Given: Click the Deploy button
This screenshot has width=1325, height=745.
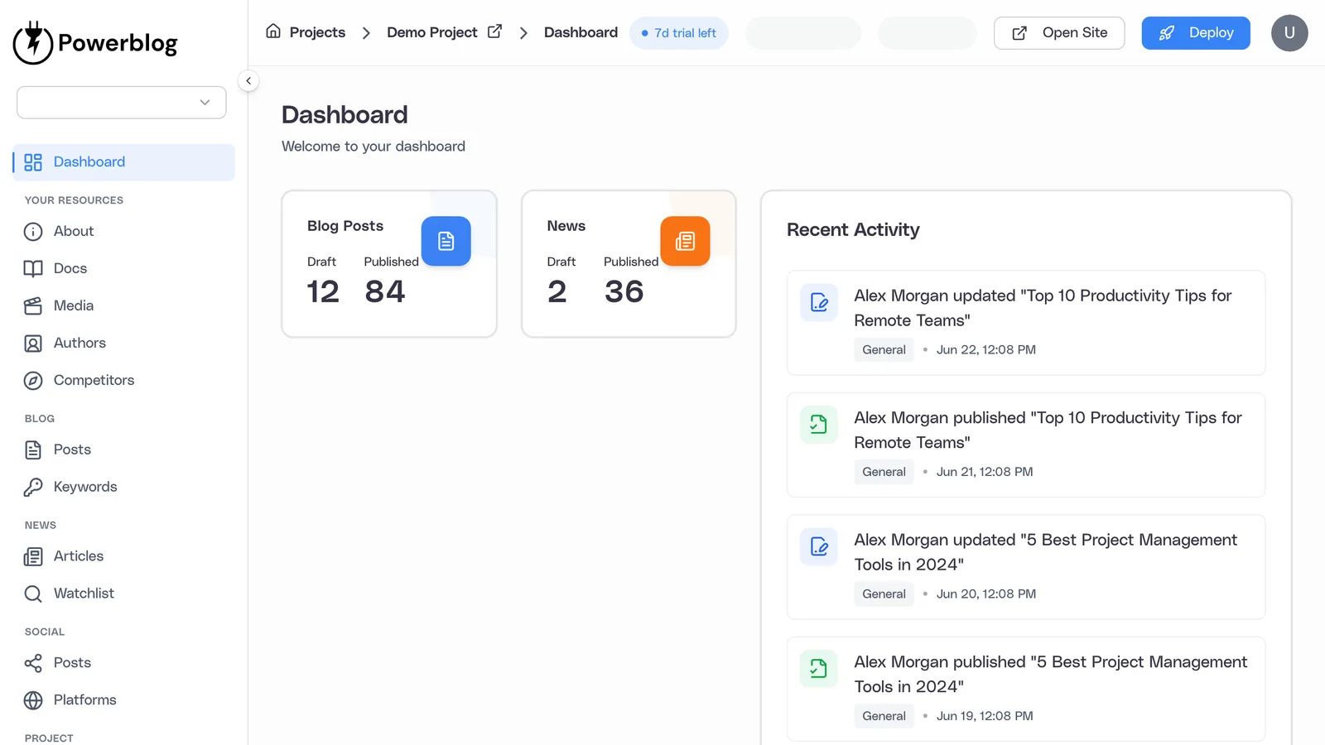Looking at the screenshot, I should [x=1196, y=33].
